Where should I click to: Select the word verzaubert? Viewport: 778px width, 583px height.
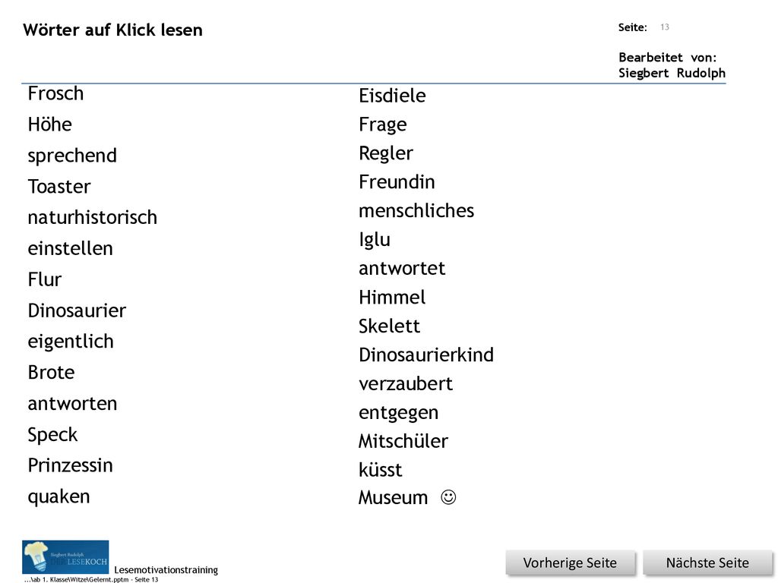click(x=406, y=383)
